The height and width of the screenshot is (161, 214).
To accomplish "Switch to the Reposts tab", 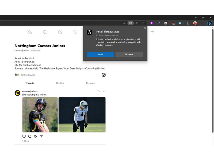I will [x=90, y=83].
